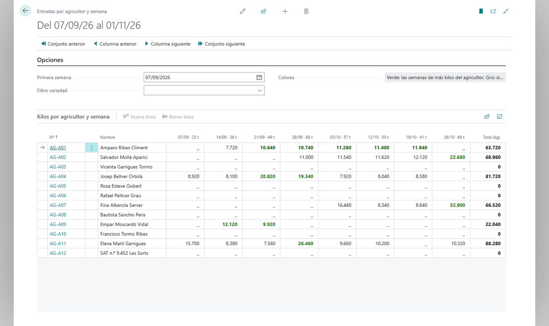Select Conjunto anterior in the toolbar

point(63,44)
